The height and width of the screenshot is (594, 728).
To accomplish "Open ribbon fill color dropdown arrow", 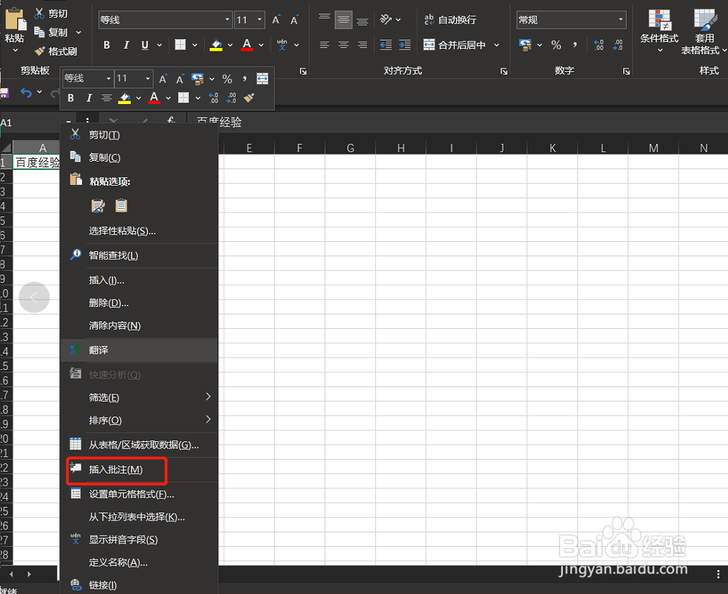I will click(x=230, y=45).
